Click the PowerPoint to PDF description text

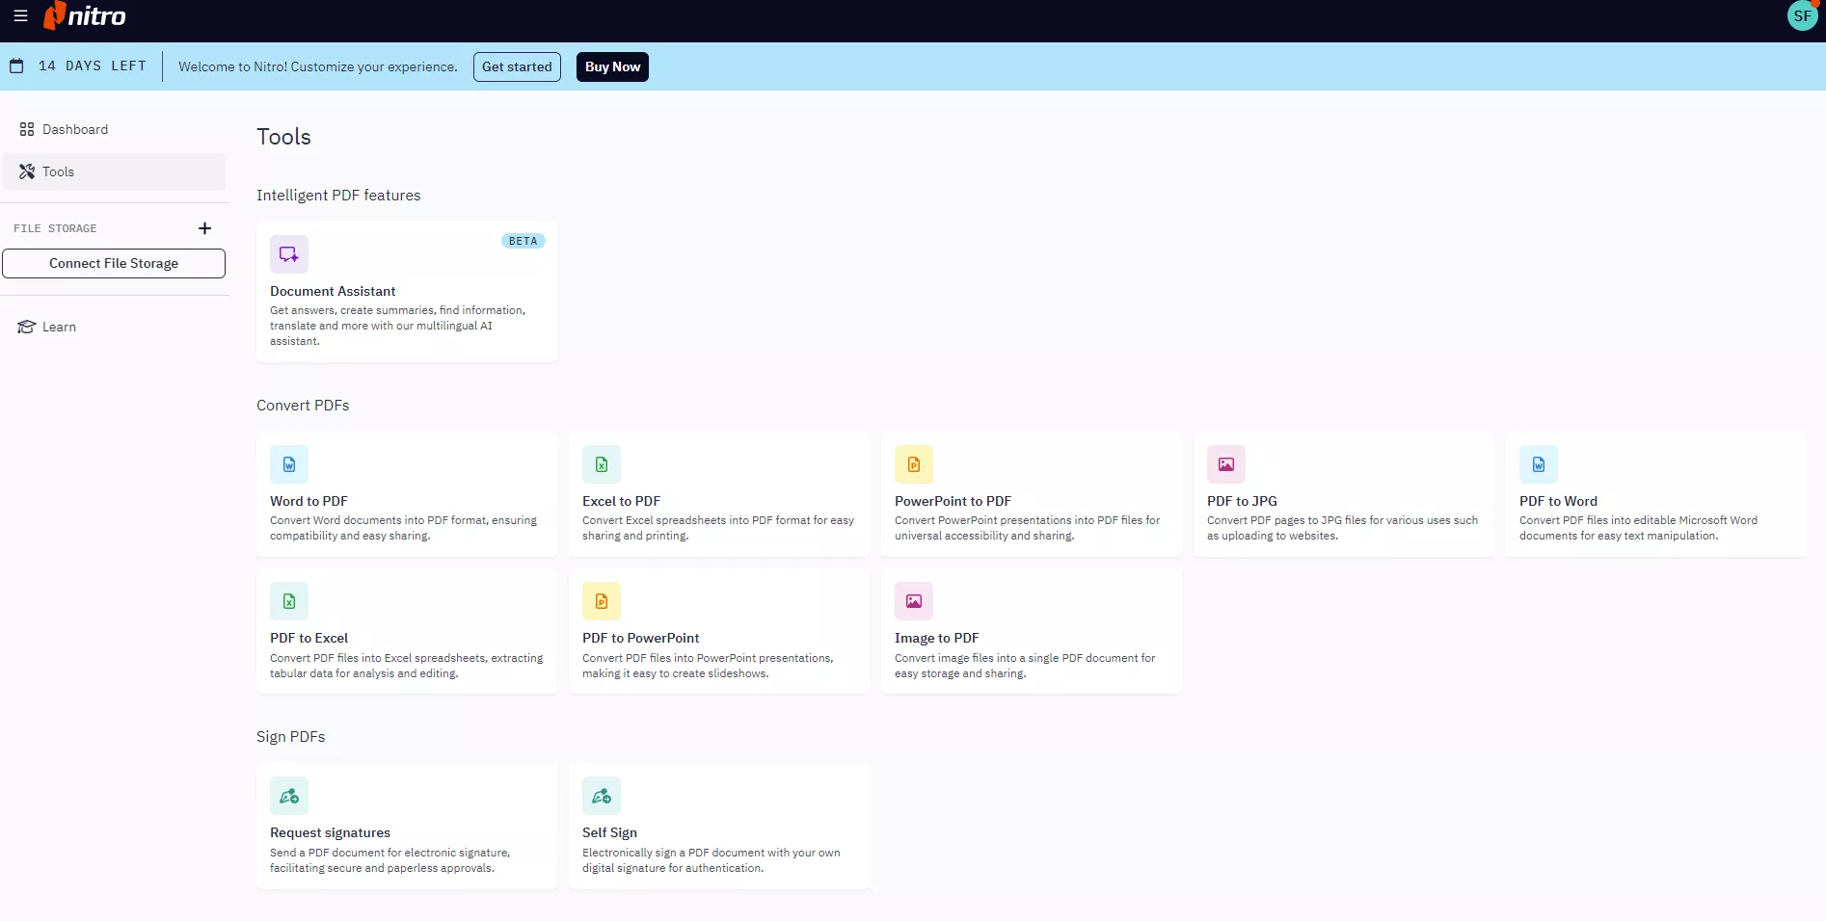(1027, 528)
